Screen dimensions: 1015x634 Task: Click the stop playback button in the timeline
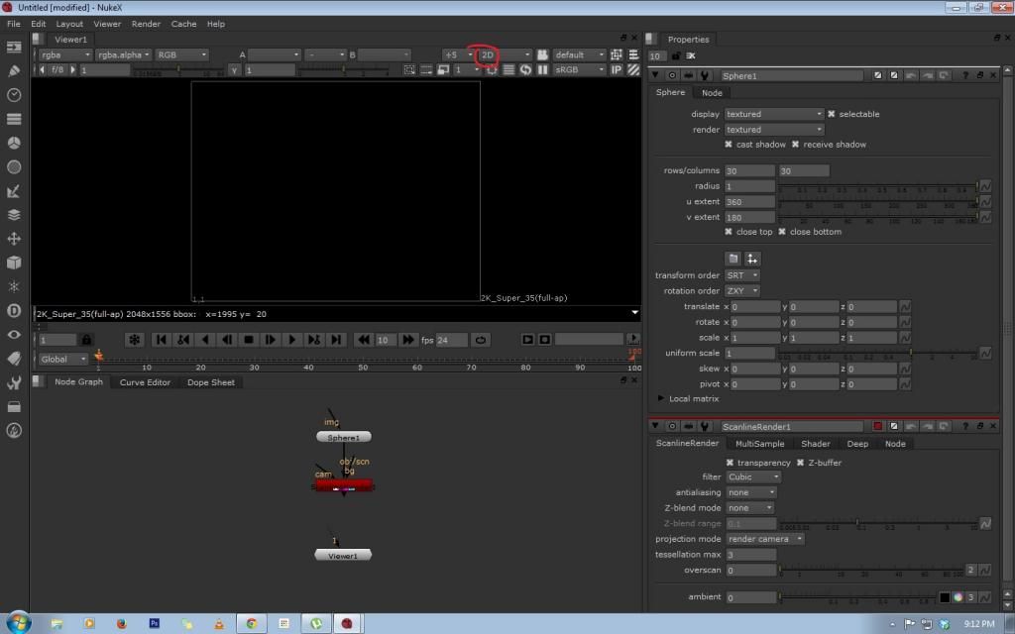(x=249, y=340)
